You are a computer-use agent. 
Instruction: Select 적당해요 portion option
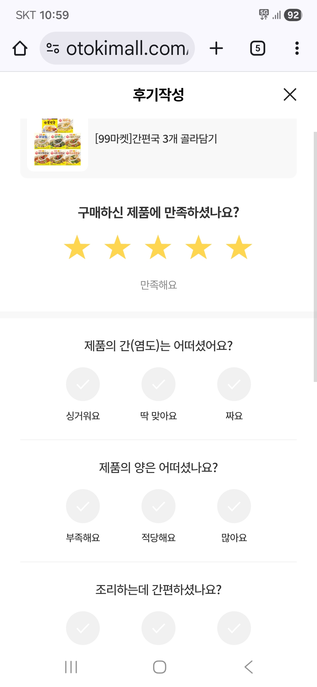coord(158,506)
